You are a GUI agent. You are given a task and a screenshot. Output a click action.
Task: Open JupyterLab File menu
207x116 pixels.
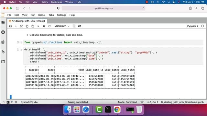point(9,15)
